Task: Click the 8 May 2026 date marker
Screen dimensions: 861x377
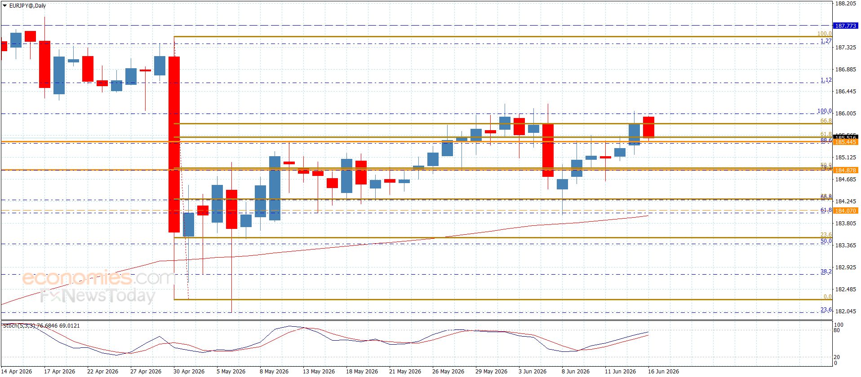Action: click(274, 371)
